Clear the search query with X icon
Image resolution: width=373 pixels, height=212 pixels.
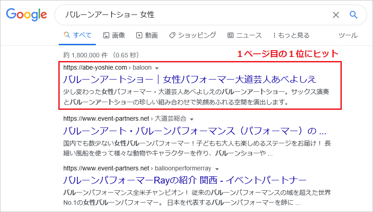pyautogui.click(x=335, y=15)
